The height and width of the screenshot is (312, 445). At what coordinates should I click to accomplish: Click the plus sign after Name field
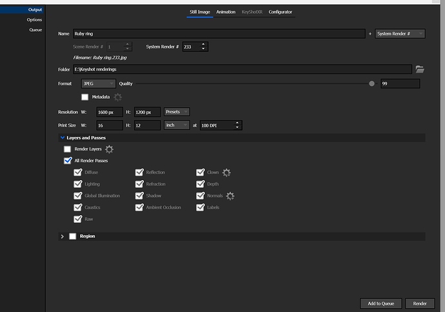click(x=370, y=34)
